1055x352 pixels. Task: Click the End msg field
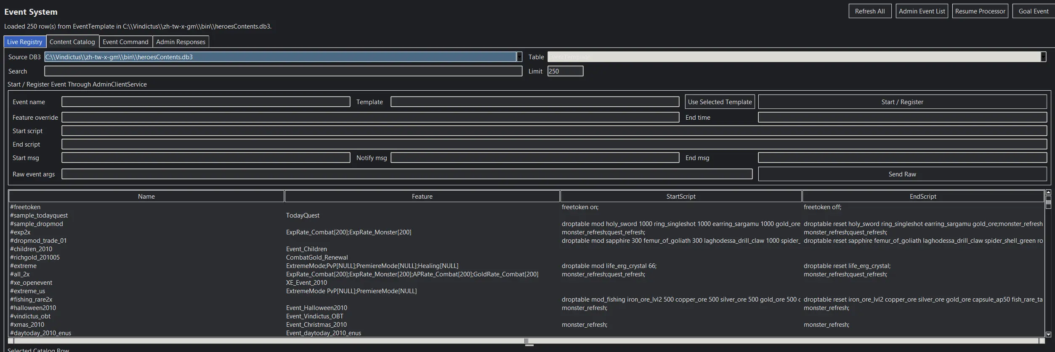point(902,158)
